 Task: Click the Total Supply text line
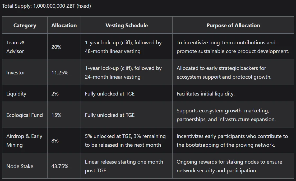click(47, 6)
